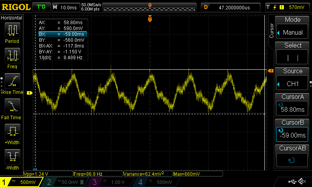
Task: Toggle channel 1 at 500mV
Action: (x=21, y=182)
